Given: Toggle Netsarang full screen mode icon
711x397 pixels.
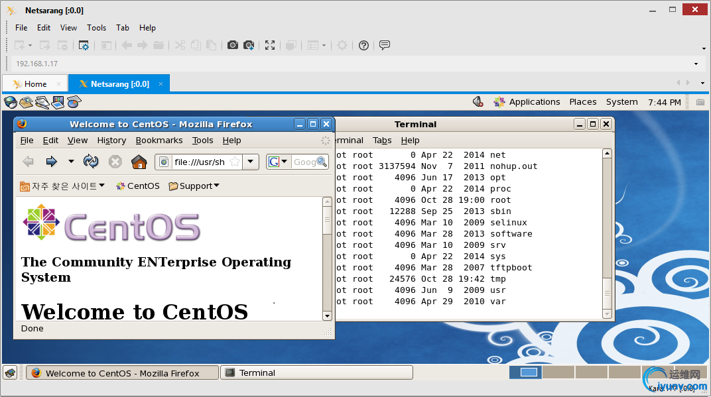Looking at the screenshot, I should [270, 45].
